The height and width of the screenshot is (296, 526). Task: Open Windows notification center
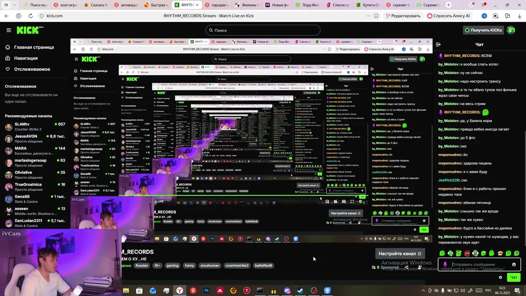pyautogui.click(x=517, y=291)
